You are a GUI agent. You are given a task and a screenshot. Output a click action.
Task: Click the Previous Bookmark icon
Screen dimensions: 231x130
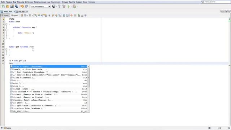click(x=53, y=15)
